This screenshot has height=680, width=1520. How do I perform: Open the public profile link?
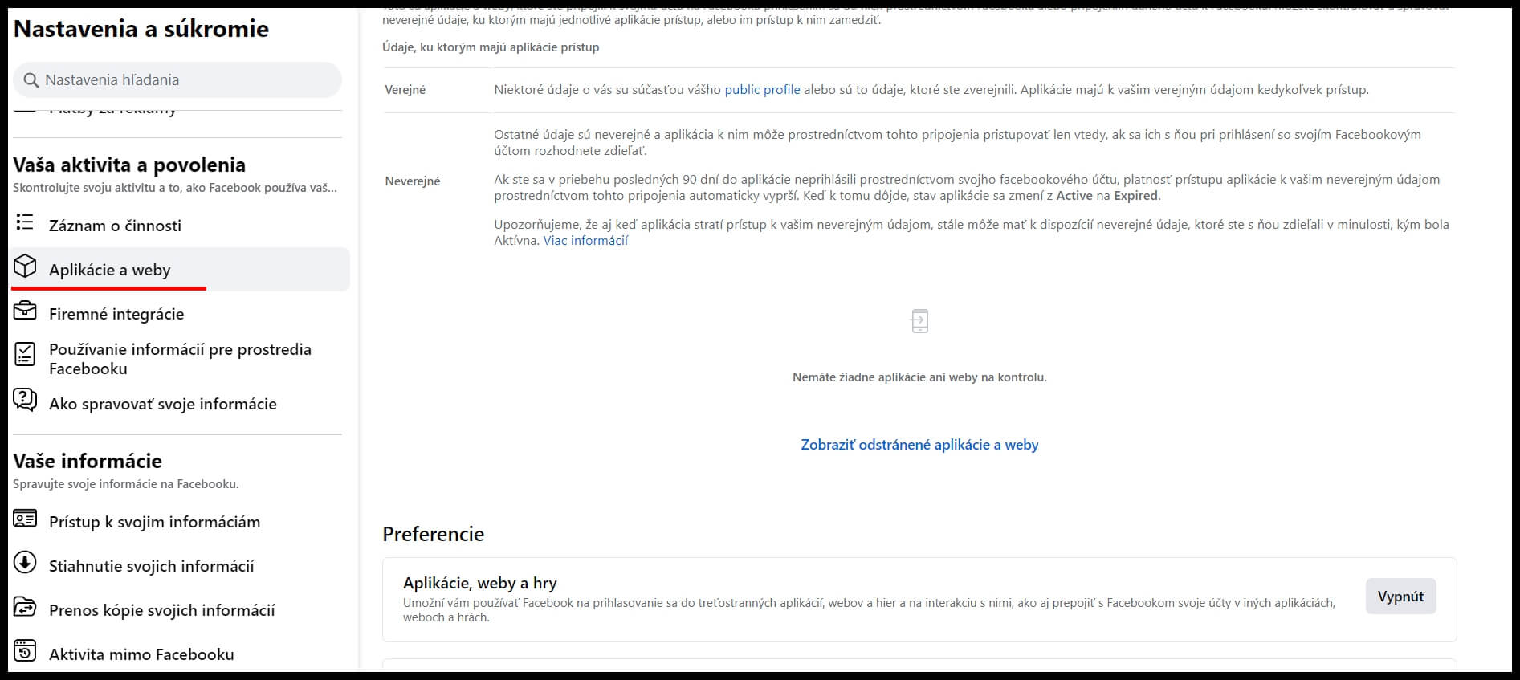coord(762,90)
